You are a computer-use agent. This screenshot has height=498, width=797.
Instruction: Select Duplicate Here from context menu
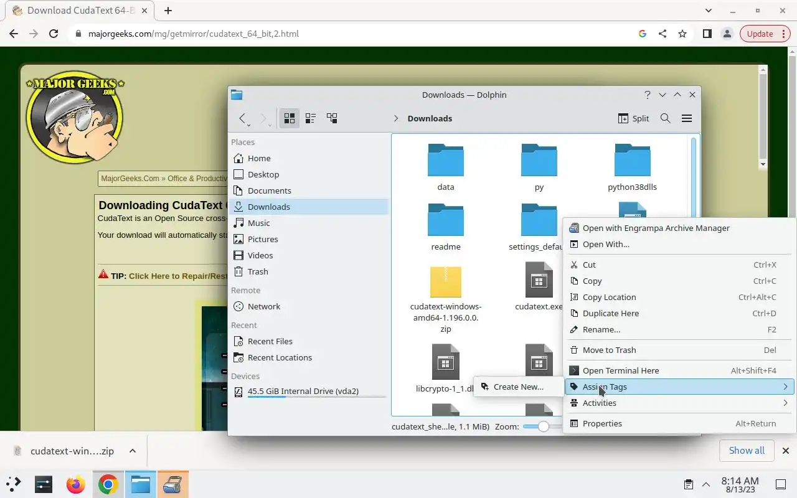coord(679,313)
